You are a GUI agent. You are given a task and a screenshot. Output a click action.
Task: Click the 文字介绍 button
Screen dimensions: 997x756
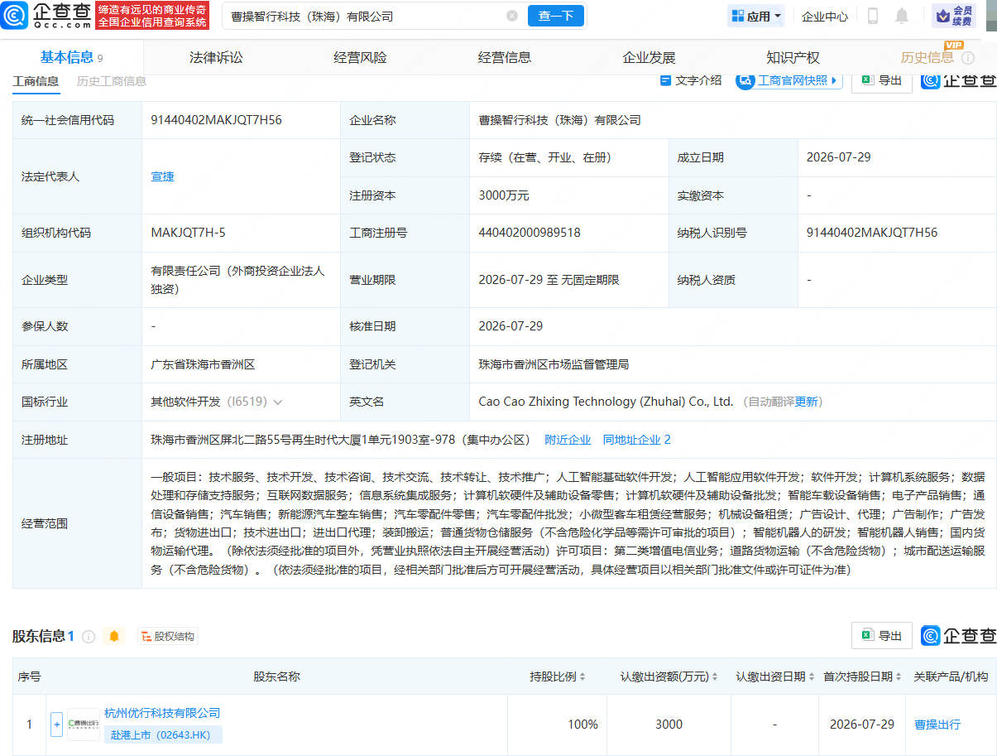[691, 80]
